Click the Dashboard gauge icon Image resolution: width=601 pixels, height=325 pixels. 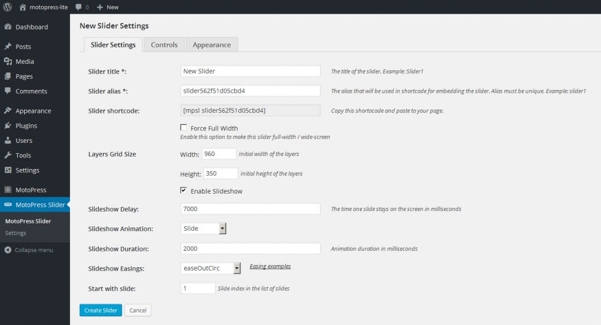tap(8, 27)
